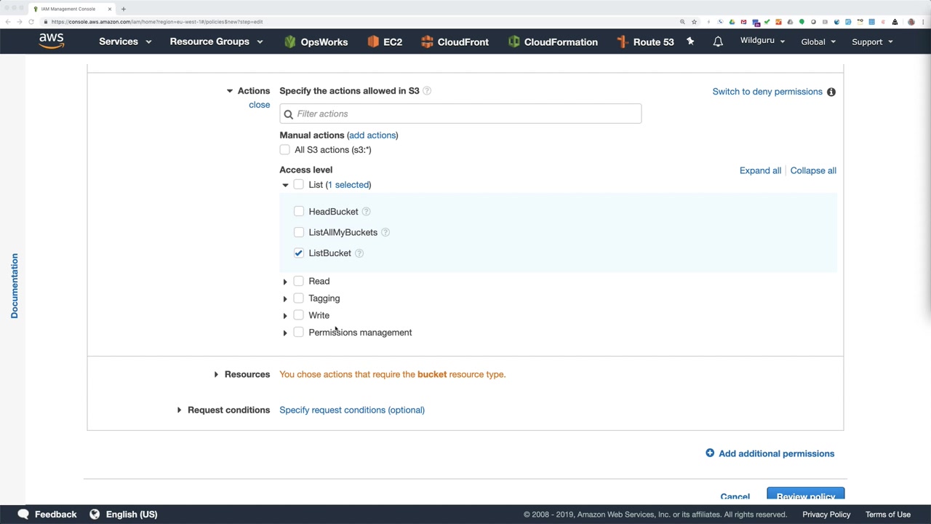Check the All S3 actions checkbox
The height and width of the screenshot is (524, 931).
pyautogui.click(x=284, y=150)
